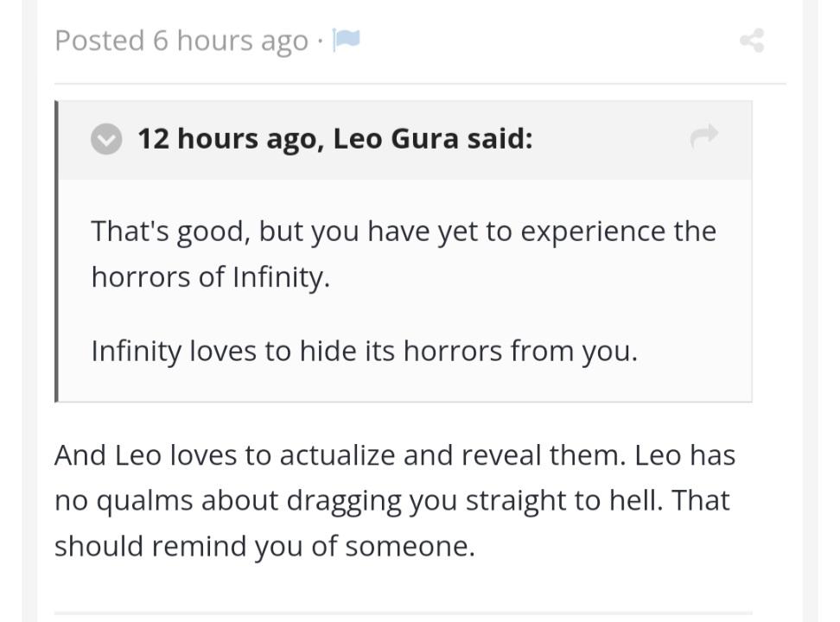Click the divider line under post header
This screenshot has height=622, width=840.
click(x=420, y=84)
